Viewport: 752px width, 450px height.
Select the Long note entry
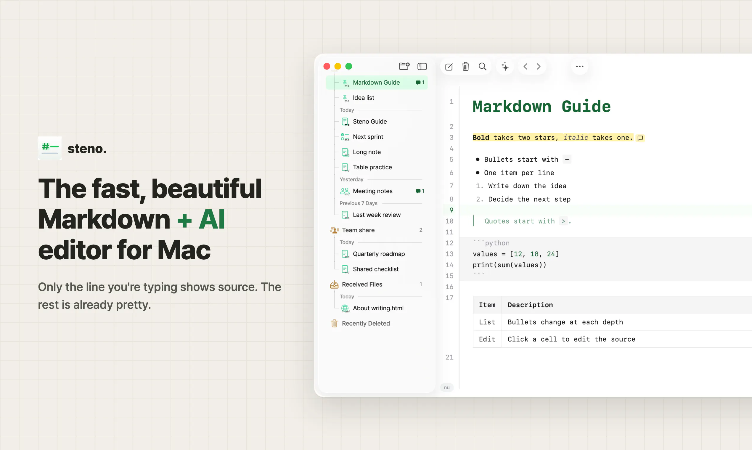[377, 152]
